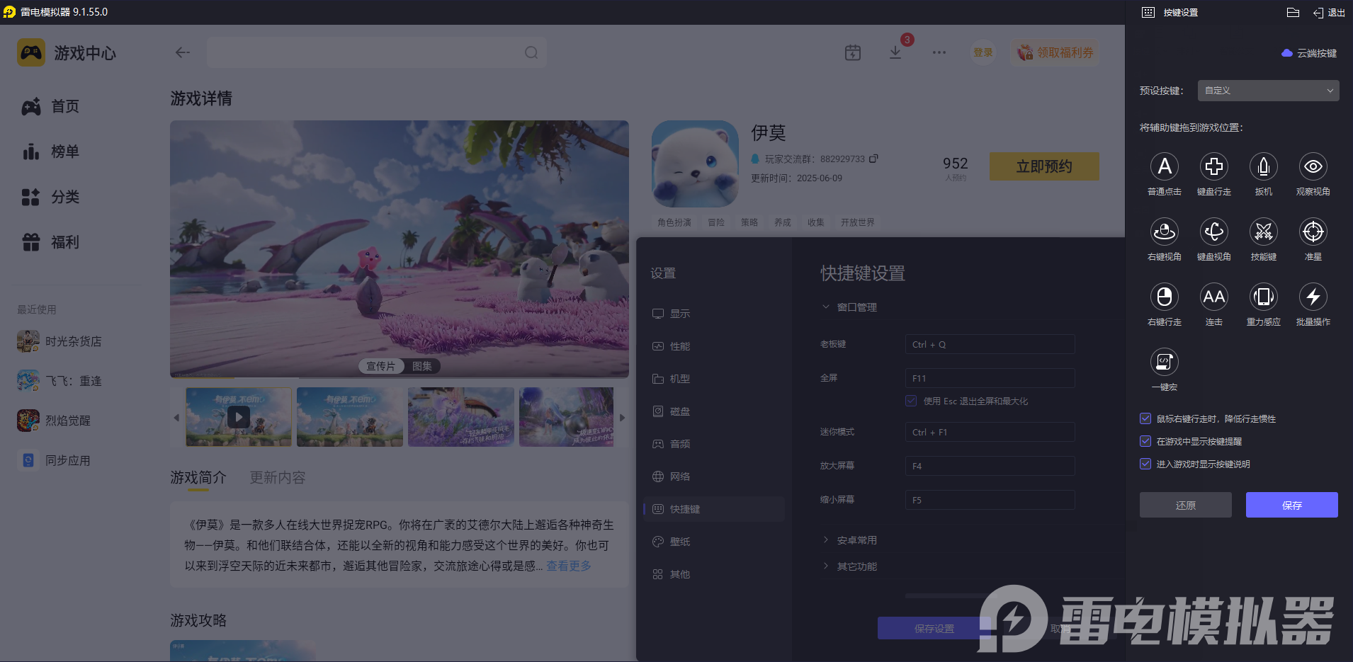Open 壁纸 settings category
1353x662 pixels.
point(714,542)
